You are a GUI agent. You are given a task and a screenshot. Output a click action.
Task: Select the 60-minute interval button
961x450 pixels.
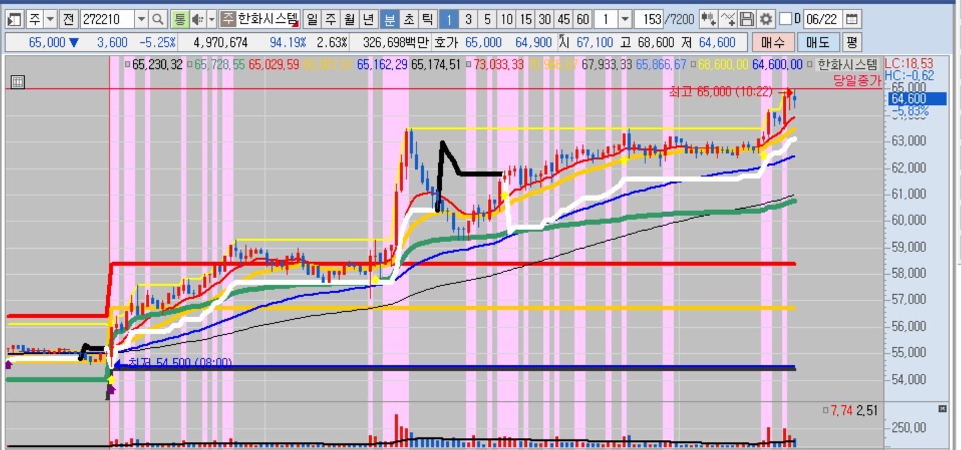point(583,19)
